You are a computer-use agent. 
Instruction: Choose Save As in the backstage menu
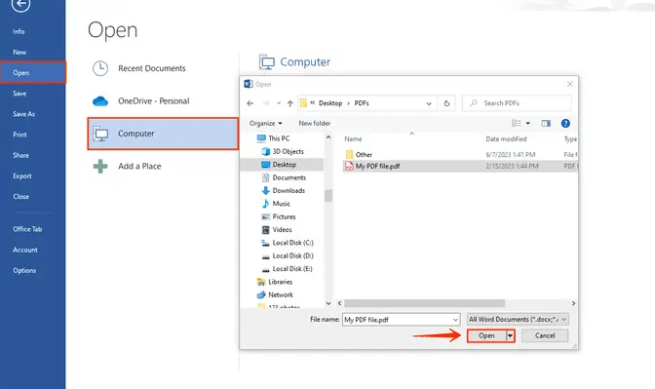[23, 114]
